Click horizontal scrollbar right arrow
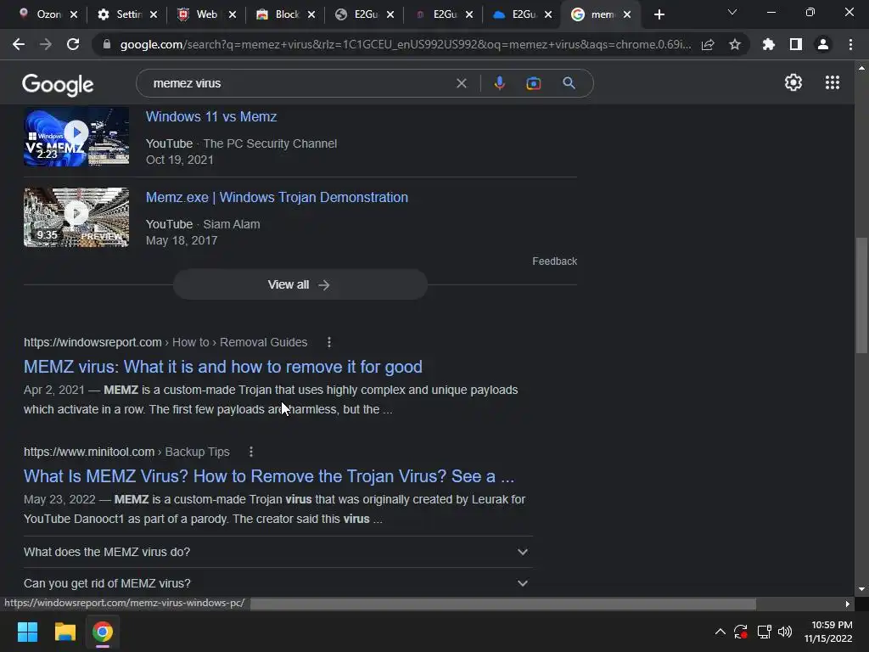This screenshot has width=869, height=652. coord(848,604)
